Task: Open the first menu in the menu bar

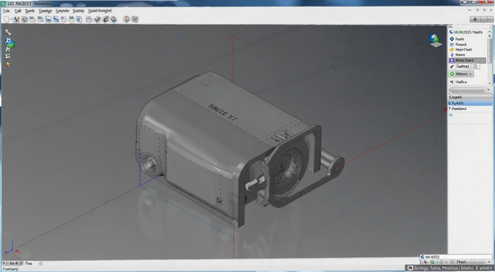Action: pyautogui.click(x=6, y=11)
